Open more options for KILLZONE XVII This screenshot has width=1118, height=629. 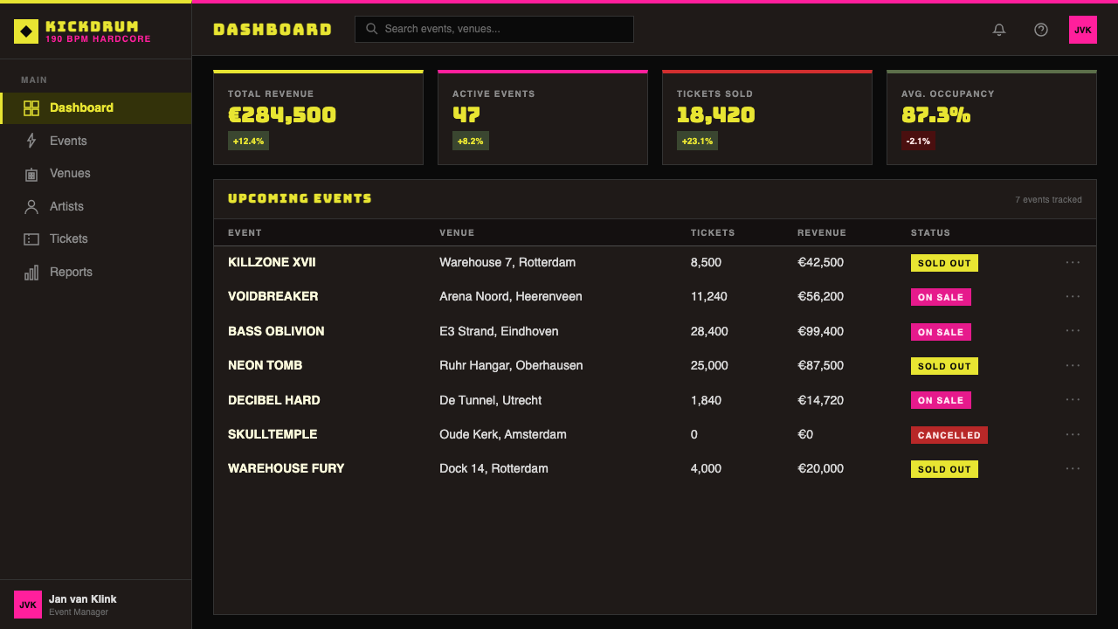click(1073, 262)
